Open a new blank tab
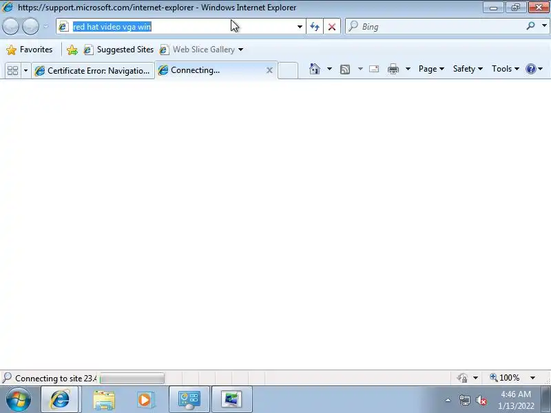Image resolution: width=551 pixels, height=413 pixels. (288, 71)
